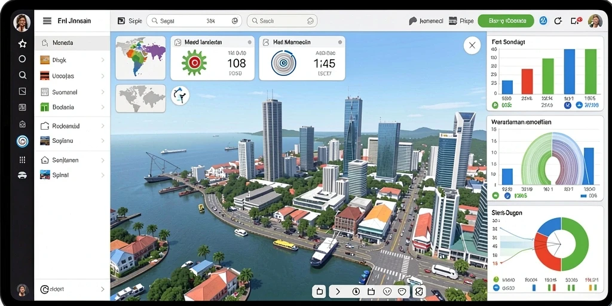Click the green gear icon in Moed card
Image resolution: width=612 pixels, height=306 pixels.
(x=194, y=62)
